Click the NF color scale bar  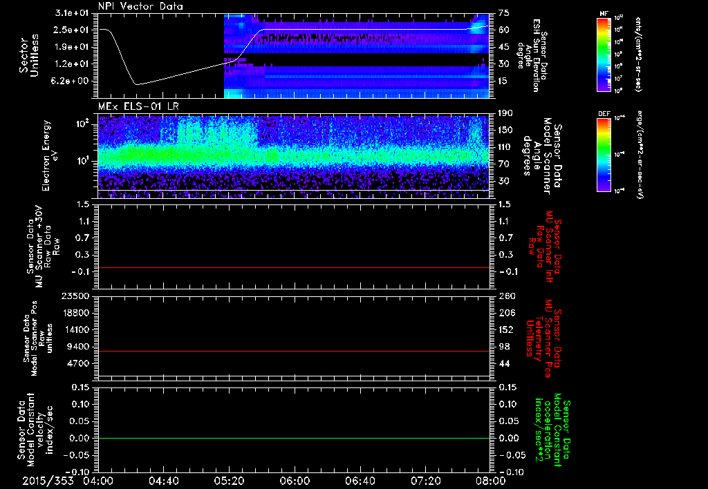[604, 54]
